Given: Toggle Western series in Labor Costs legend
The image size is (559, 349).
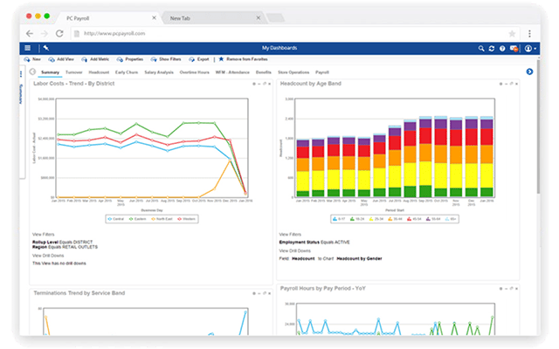Looking at the screenshot, I should click(x=186, y=219).
